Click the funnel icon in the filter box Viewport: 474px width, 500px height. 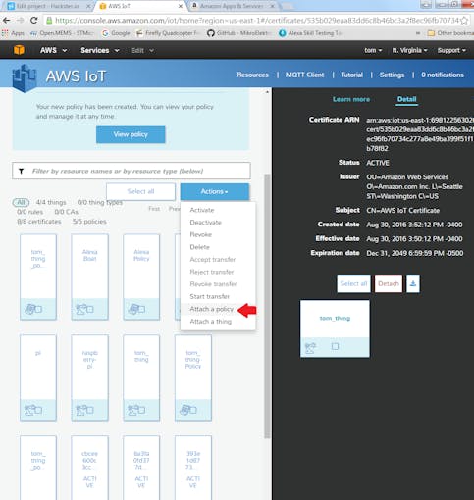click(22, 171)
